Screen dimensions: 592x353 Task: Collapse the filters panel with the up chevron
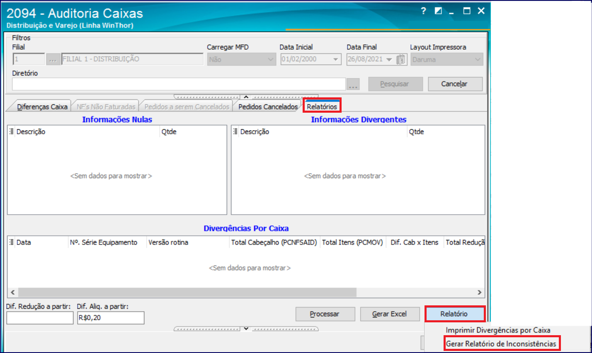pyautogui.click(x=246, y=97)
